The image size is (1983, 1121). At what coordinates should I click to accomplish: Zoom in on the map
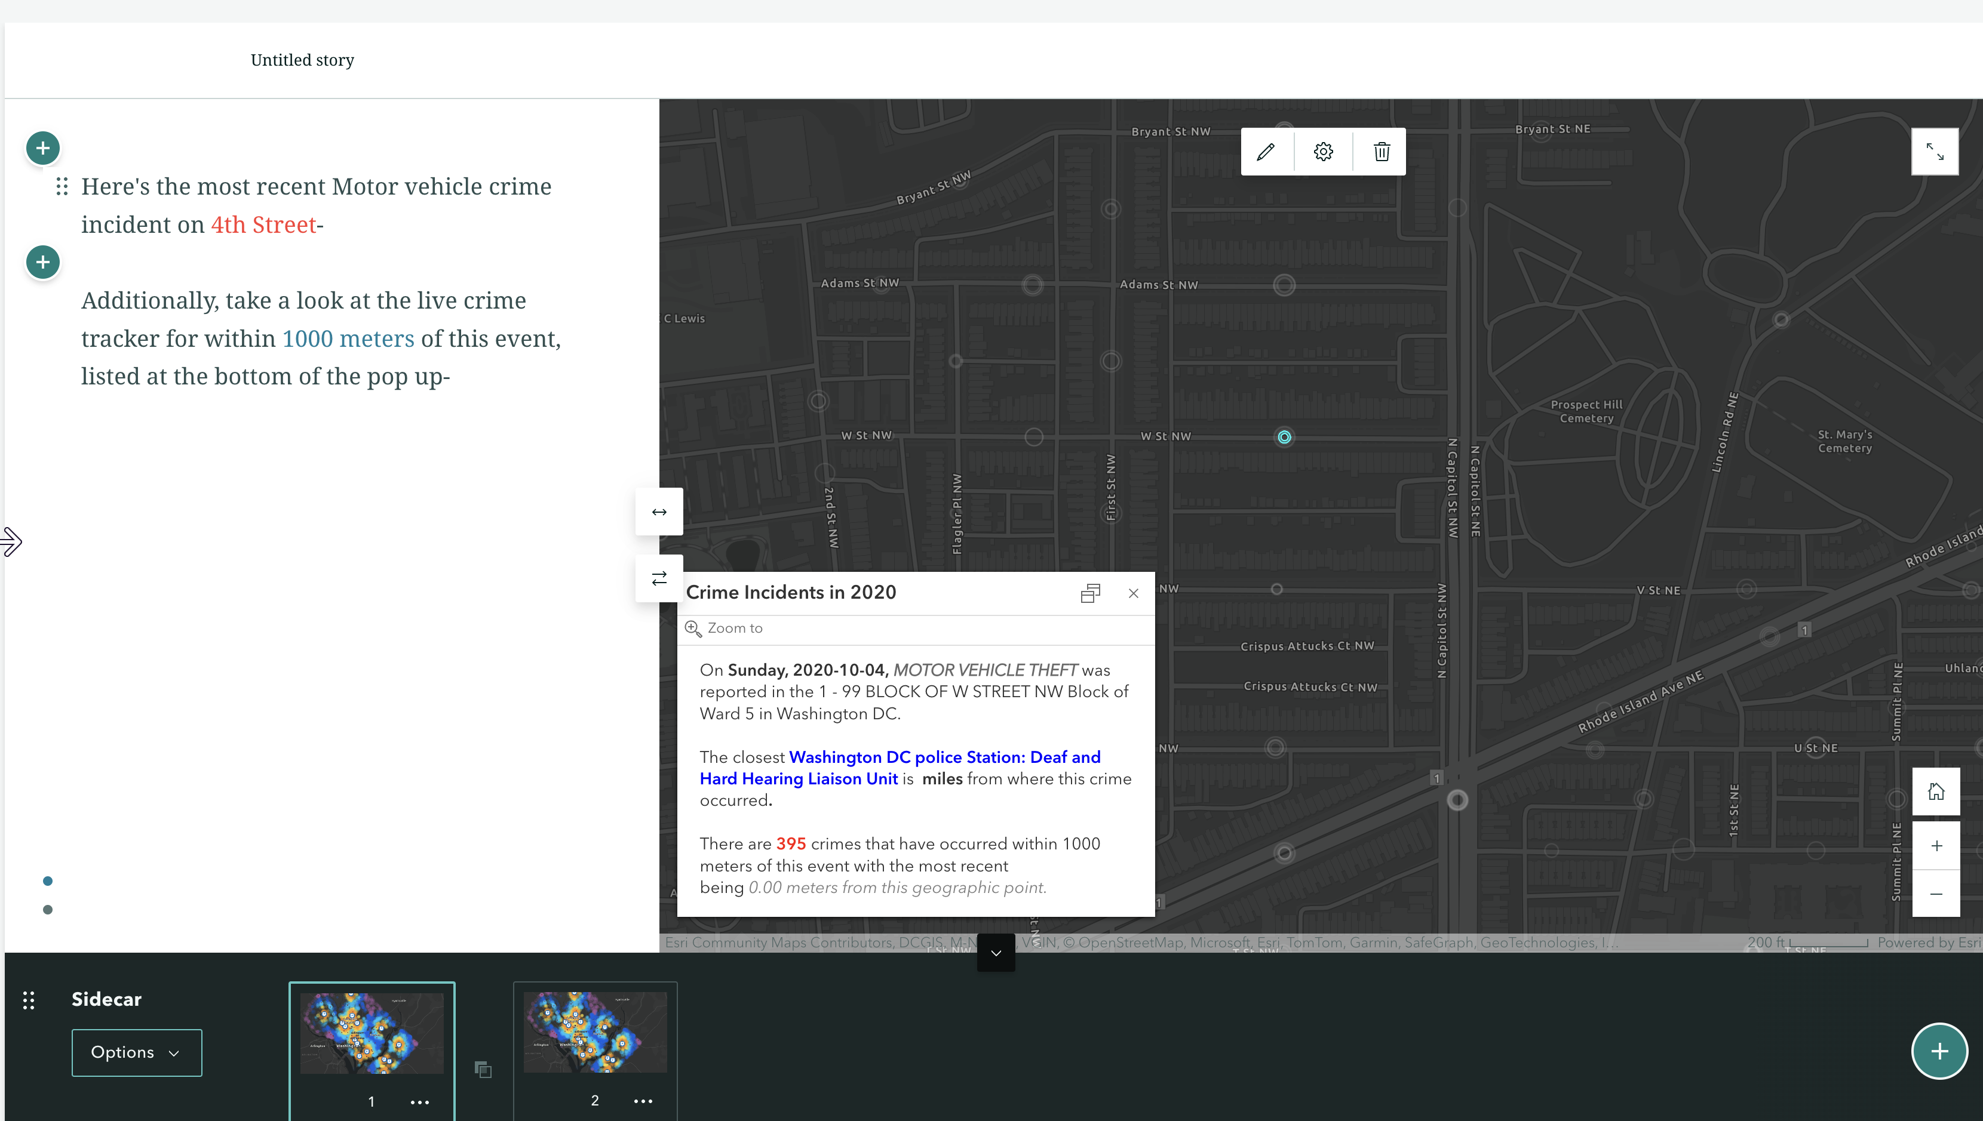pyautogui.click(x=1936, y=845)
